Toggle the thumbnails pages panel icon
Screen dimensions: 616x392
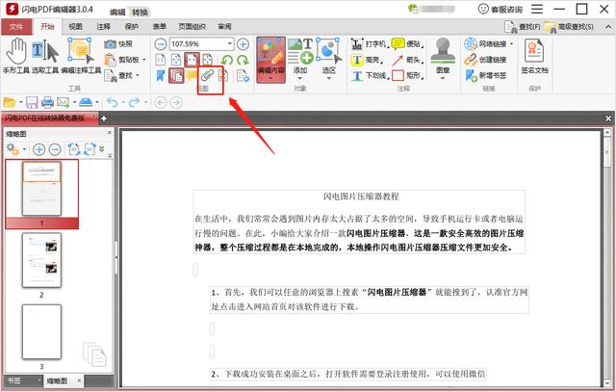[x=176, y=75]
